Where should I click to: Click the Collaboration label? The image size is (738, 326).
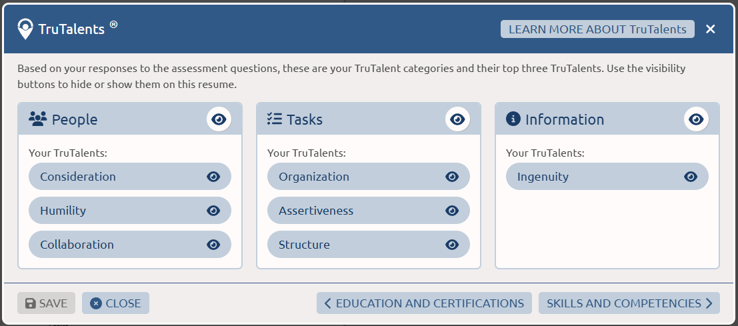tap(77, 245)
